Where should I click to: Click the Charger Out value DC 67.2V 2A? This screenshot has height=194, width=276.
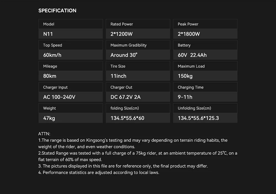[126, 97]
